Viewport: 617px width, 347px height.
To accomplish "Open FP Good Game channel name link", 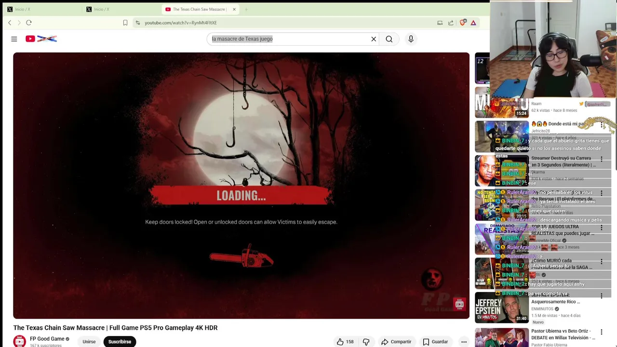I will (x=47, y=339).
